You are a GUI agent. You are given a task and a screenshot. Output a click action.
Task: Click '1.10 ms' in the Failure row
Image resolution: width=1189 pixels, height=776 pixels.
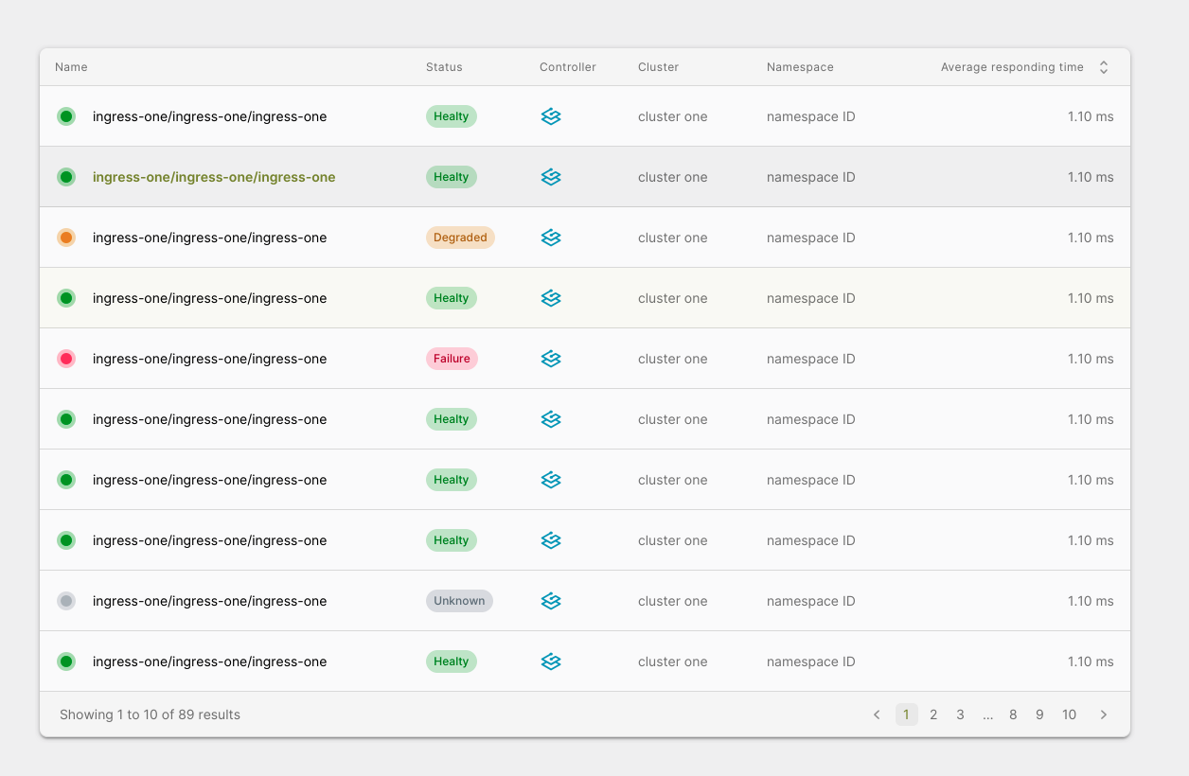(1091, 359)
